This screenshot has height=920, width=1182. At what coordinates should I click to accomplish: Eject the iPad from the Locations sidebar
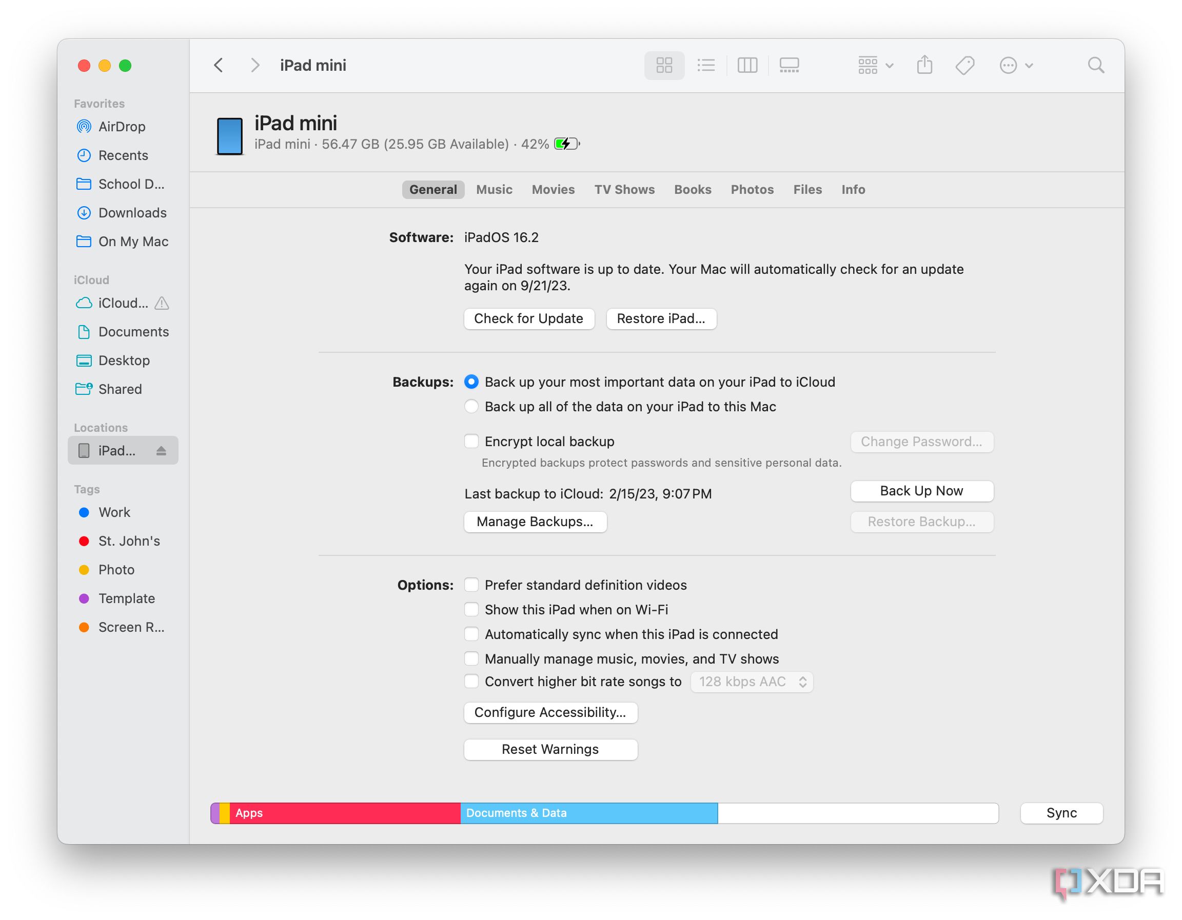tap(161, 450)
